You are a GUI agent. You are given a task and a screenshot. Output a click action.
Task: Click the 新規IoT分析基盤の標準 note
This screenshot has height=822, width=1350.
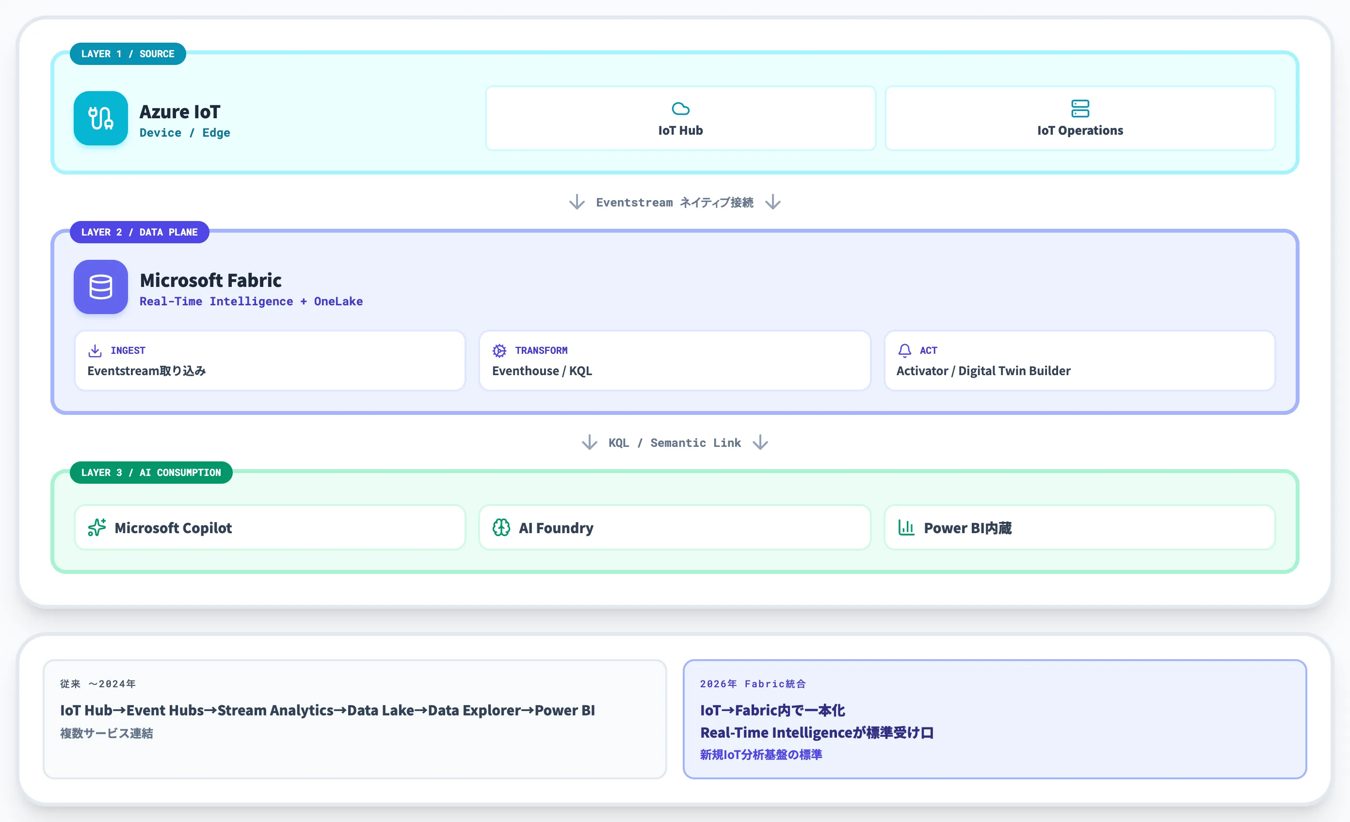click(761, 755)
